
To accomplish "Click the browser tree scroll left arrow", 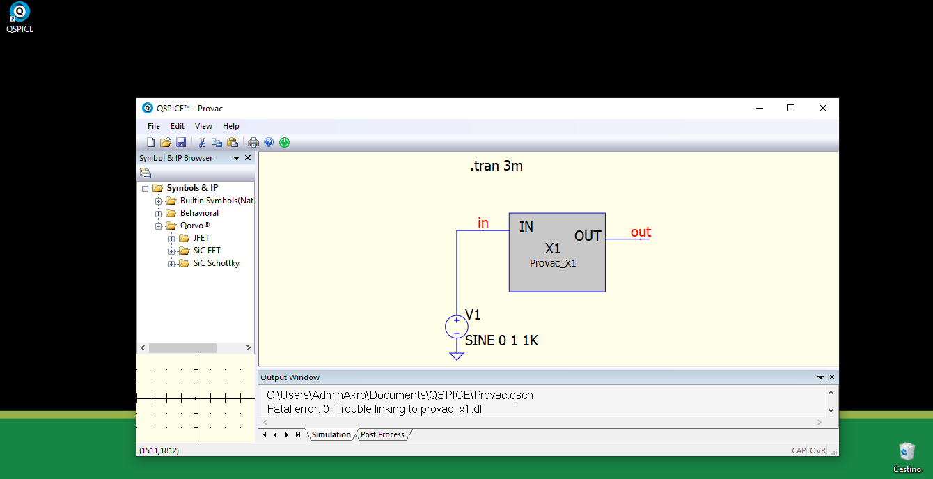I will coord(143,347).
